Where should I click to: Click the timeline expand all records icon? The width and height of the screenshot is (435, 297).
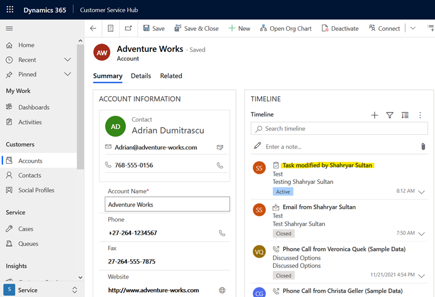click(x=405, y=115)
